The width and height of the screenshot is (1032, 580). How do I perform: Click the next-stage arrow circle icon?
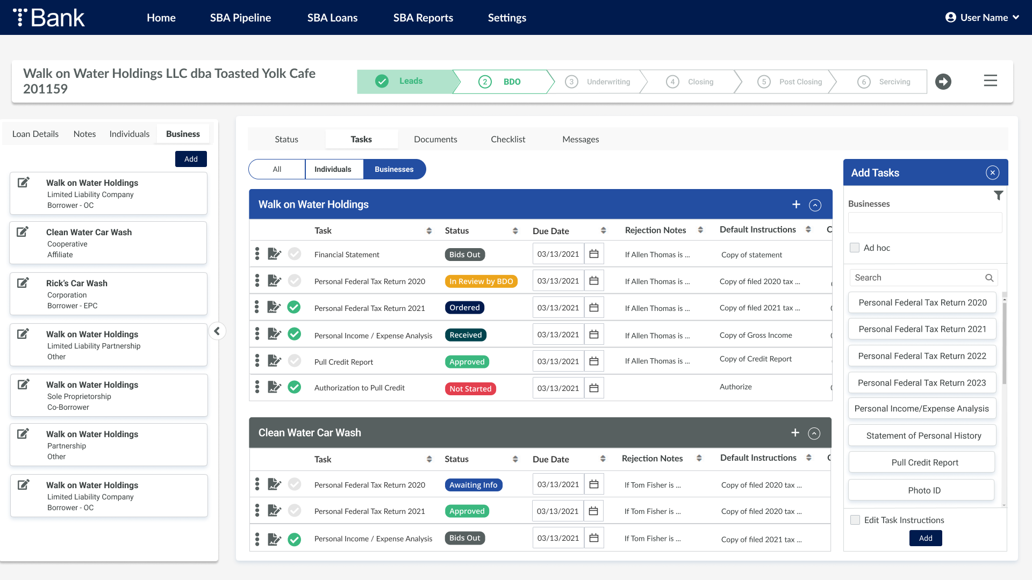pos(943,82)
